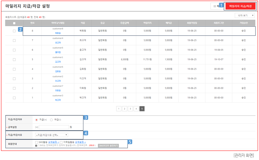Choose the 차감(-) radio option
This screenshot has height=160, width=259.
(52, 120)
